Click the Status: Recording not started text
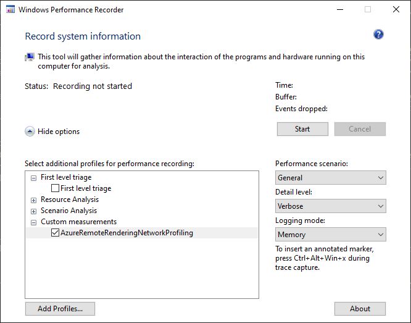Viewport: 411px width, 323px height. click(78, 86)
